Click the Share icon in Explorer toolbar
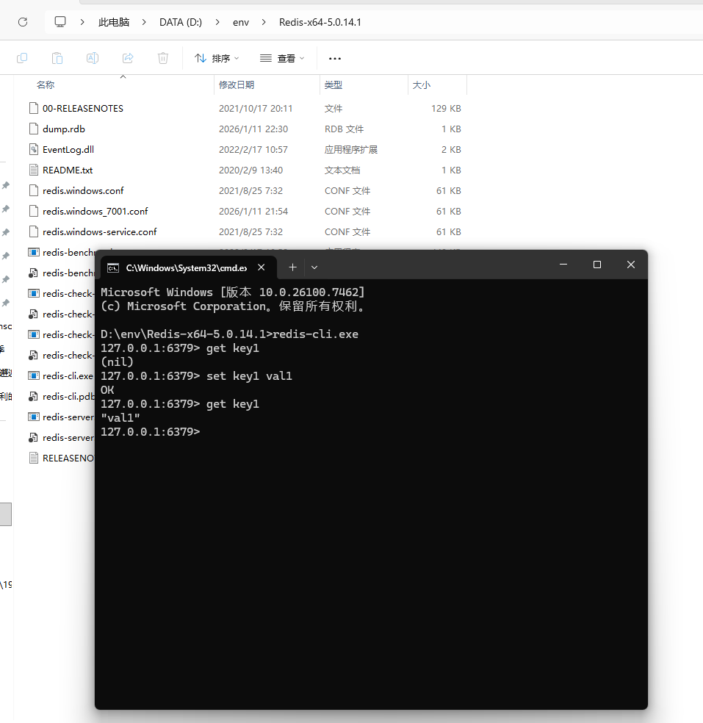Image resolution: width=703 pixels, height=723 pixels. (128, 58)
